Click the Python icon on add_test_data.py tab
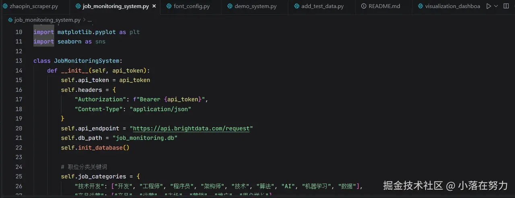The height and width of the screenshot is (198, 515). (297, 6)
